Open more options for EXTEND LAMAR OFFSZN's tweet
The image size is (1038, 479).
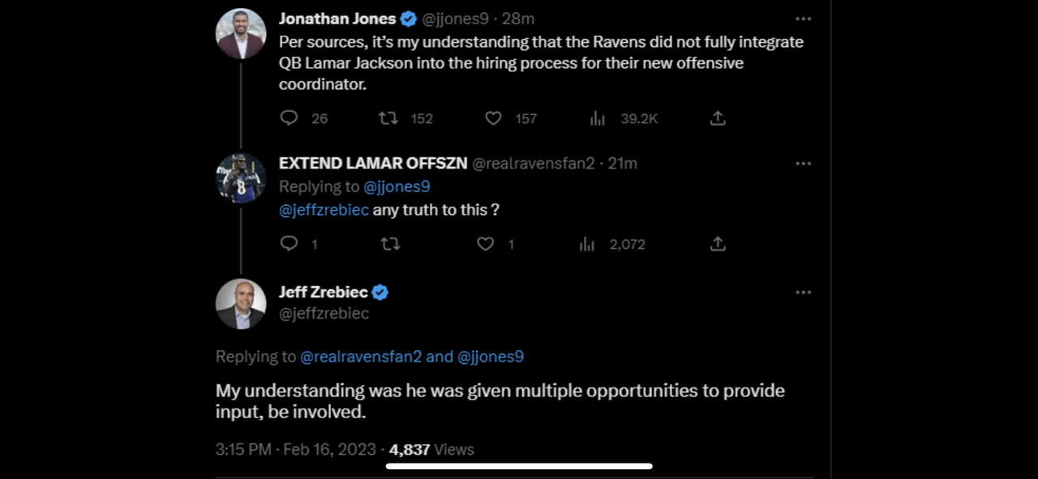tap(803, 163)
